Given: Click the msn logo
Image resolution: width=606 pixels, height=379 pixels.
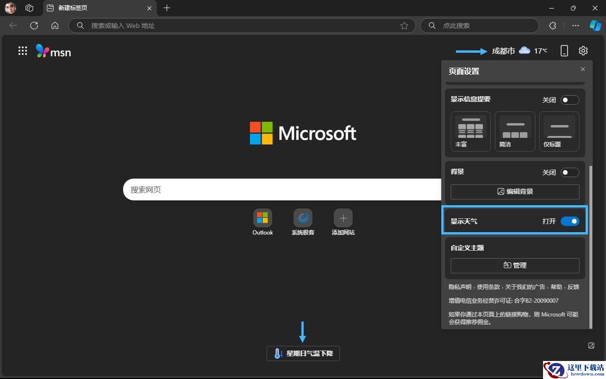Looking at the screenshot, I should click(x=53, y=51).
